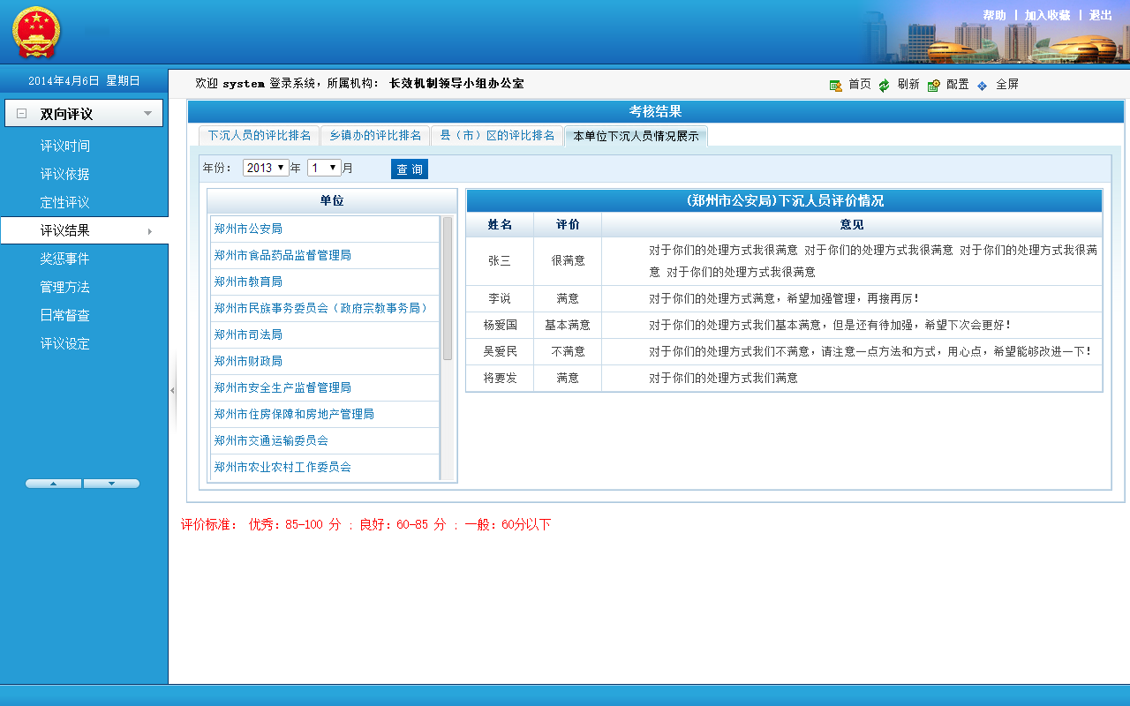Click the 配置 text link

958,85
